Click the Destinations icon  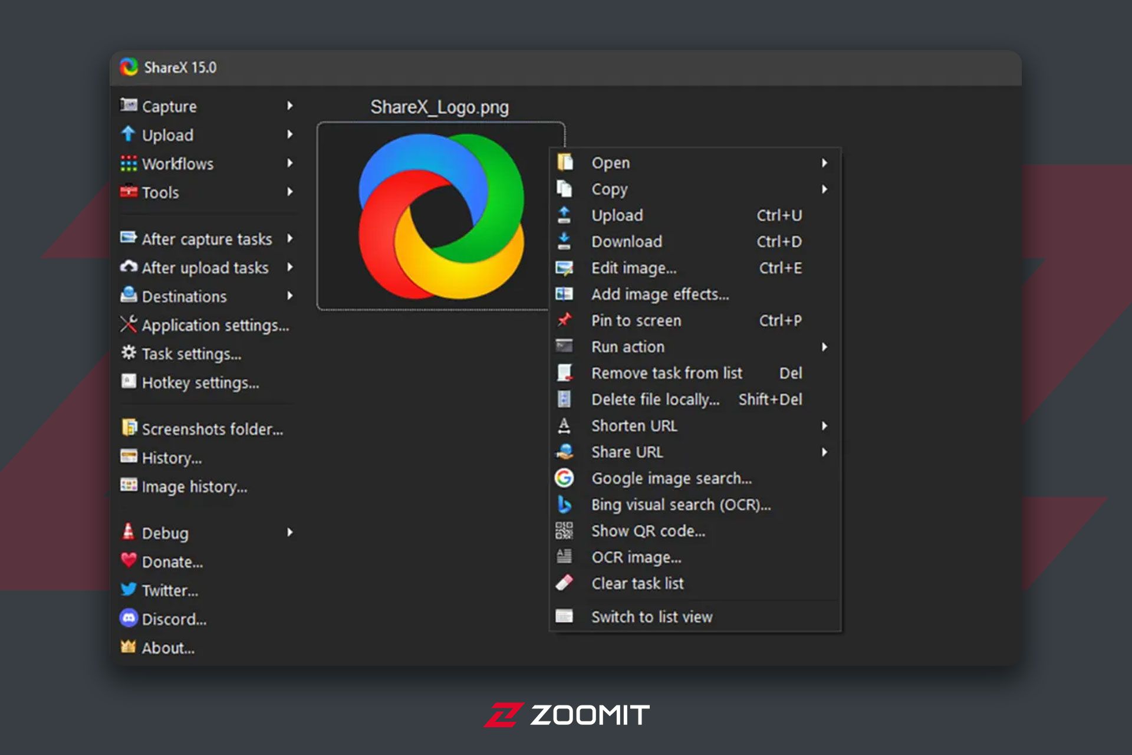(x=129, y=294)
